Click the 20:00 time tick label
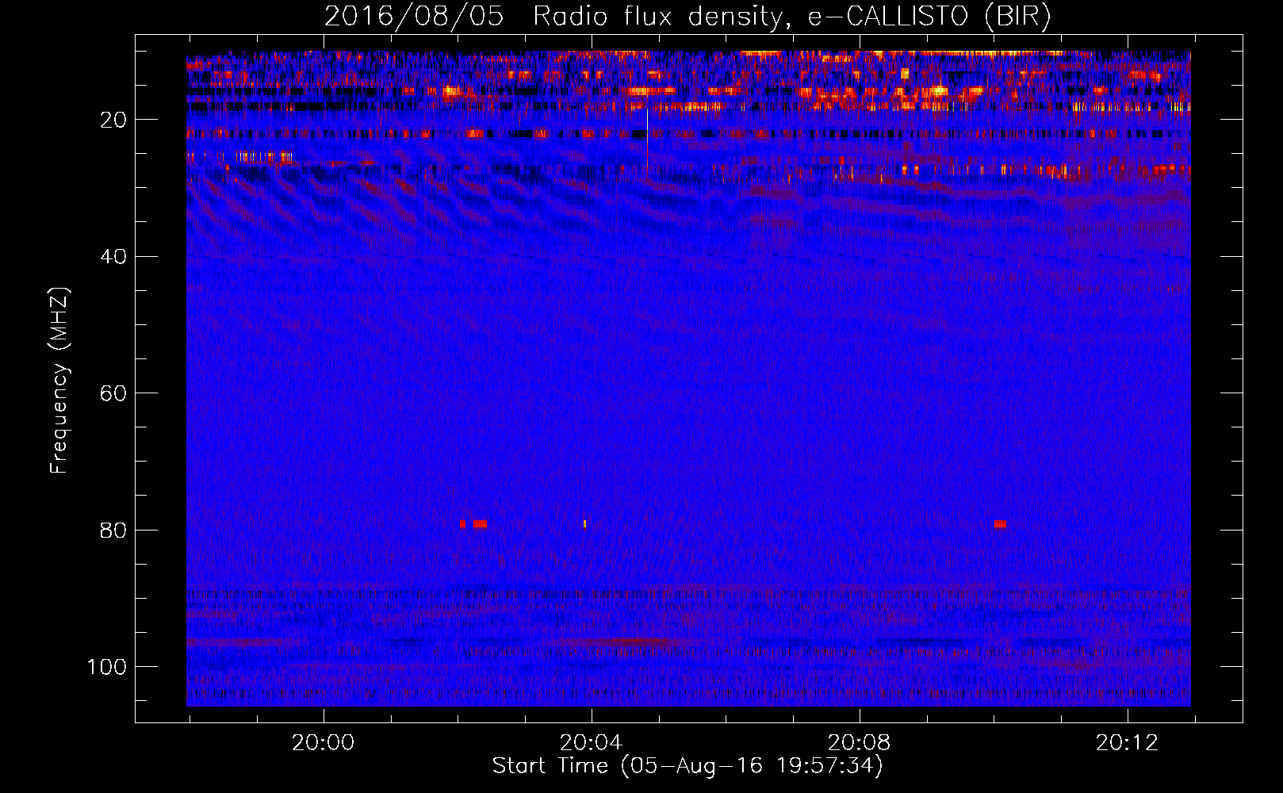1283x793 pixels. [x=323, y=743]
